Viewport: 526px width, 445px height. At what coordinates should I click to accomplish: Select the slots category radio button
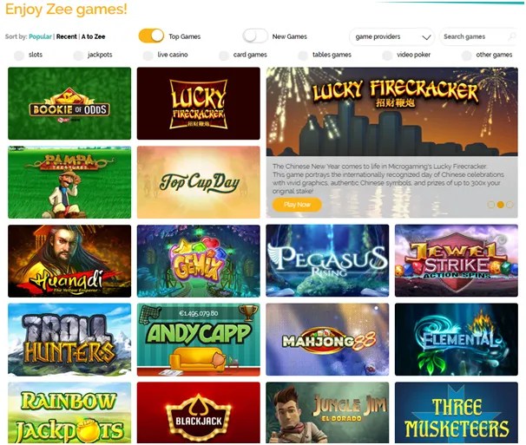(x=19, y=56)
